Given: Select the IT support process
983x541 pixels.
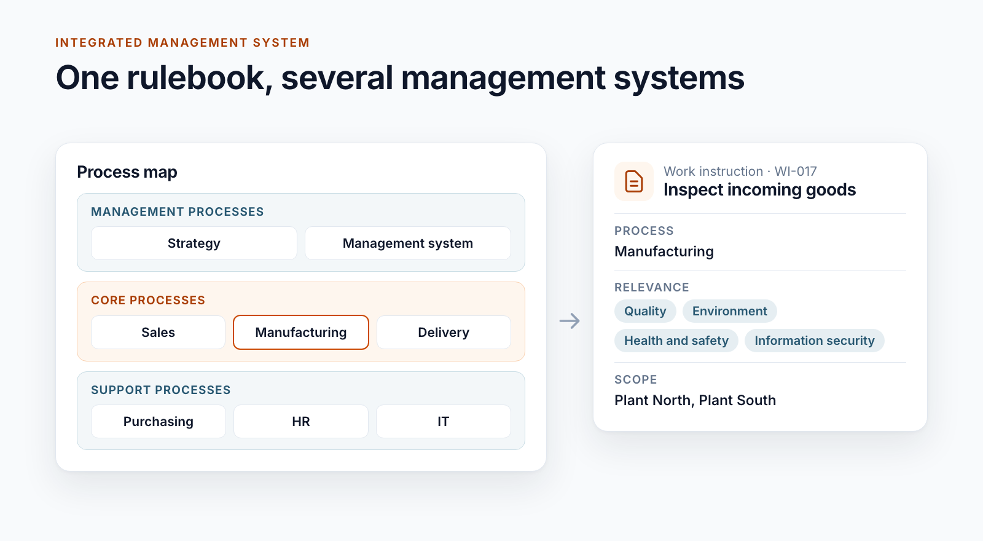Looking at the screenshot, I should coord(444,422).
